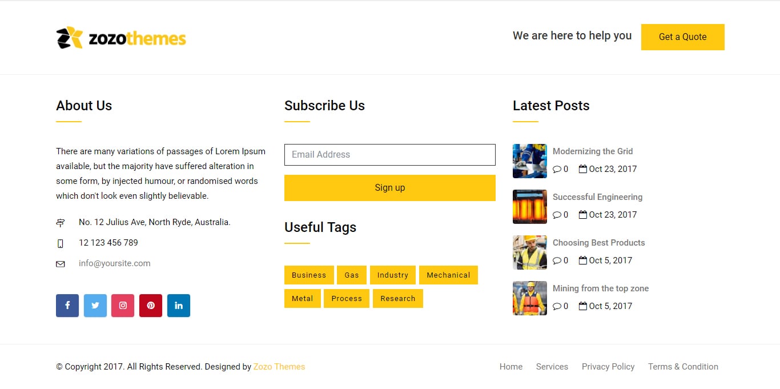Select the Mechanical tag
780x389 pixels.
click(x=448, y=275)
